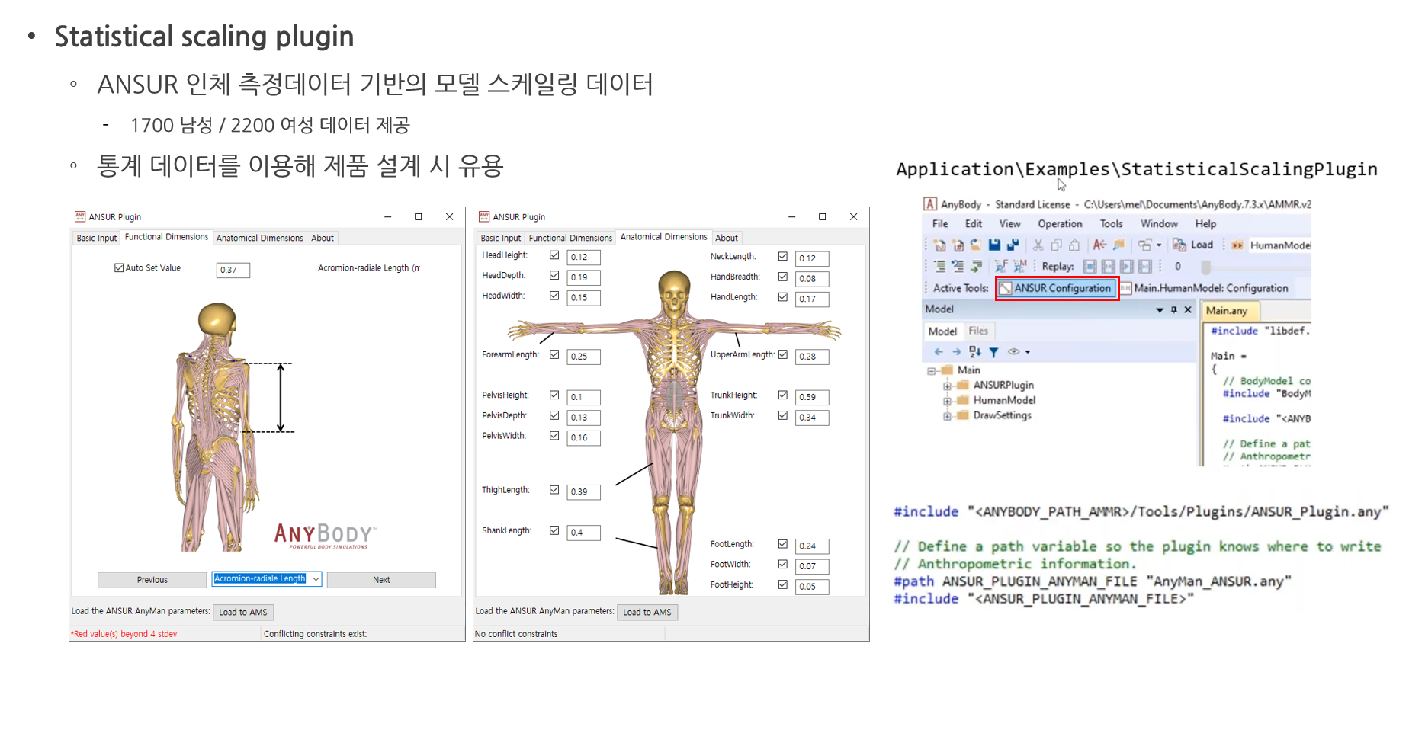The height and width of the screenshot is (746, 1425).
Task: Open the Tools menu in AnyBody
Action: point(1111,224)
